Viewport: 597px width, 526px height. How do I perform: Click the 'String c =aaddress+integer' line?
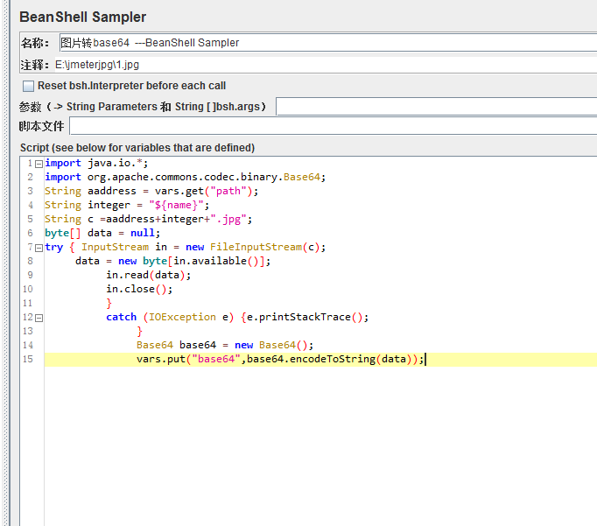point(148,219)
